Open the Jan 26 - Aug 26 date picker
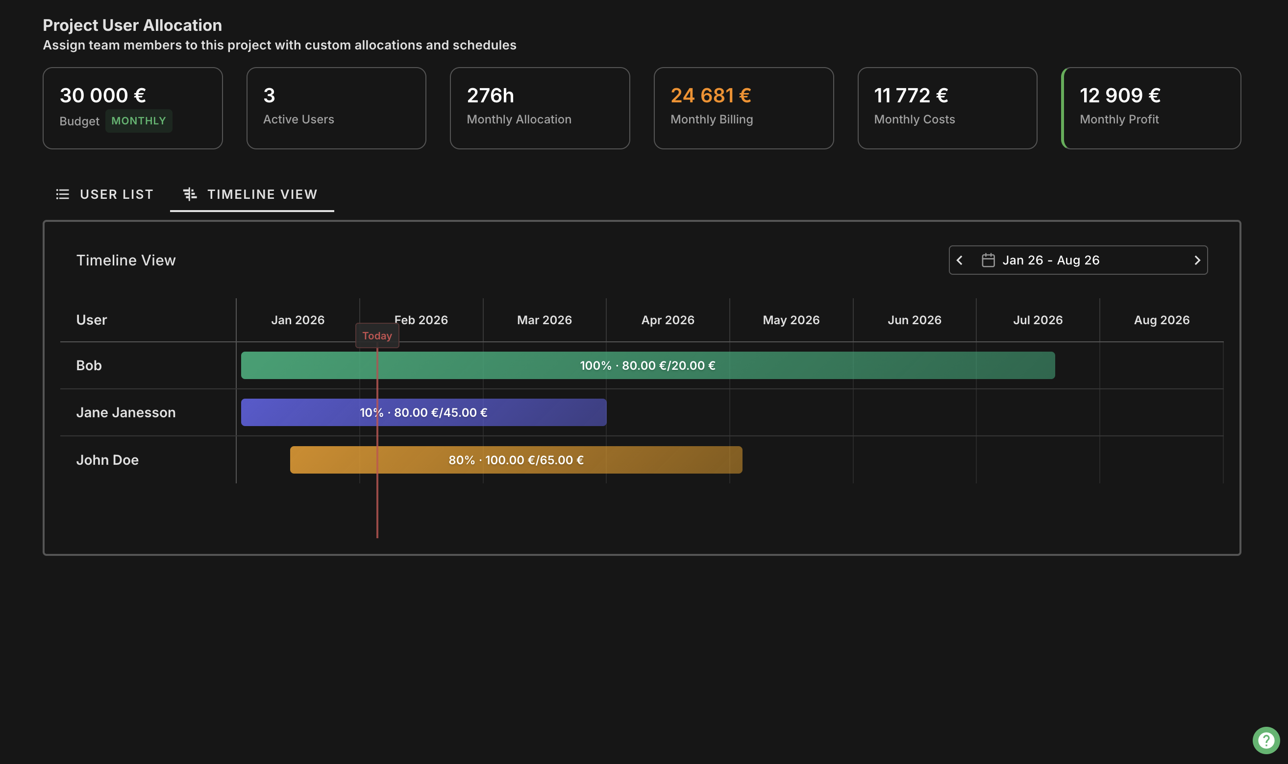 tap(1051, 260)
